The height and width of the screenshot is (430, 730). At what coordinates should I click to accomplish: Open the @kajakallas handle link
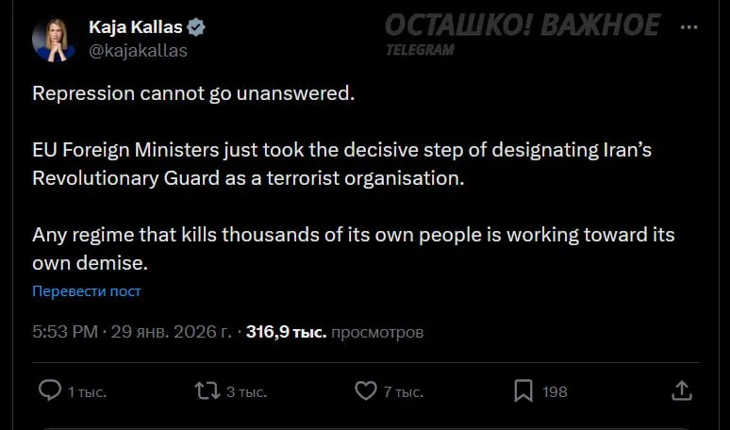[x=138, y=51]
